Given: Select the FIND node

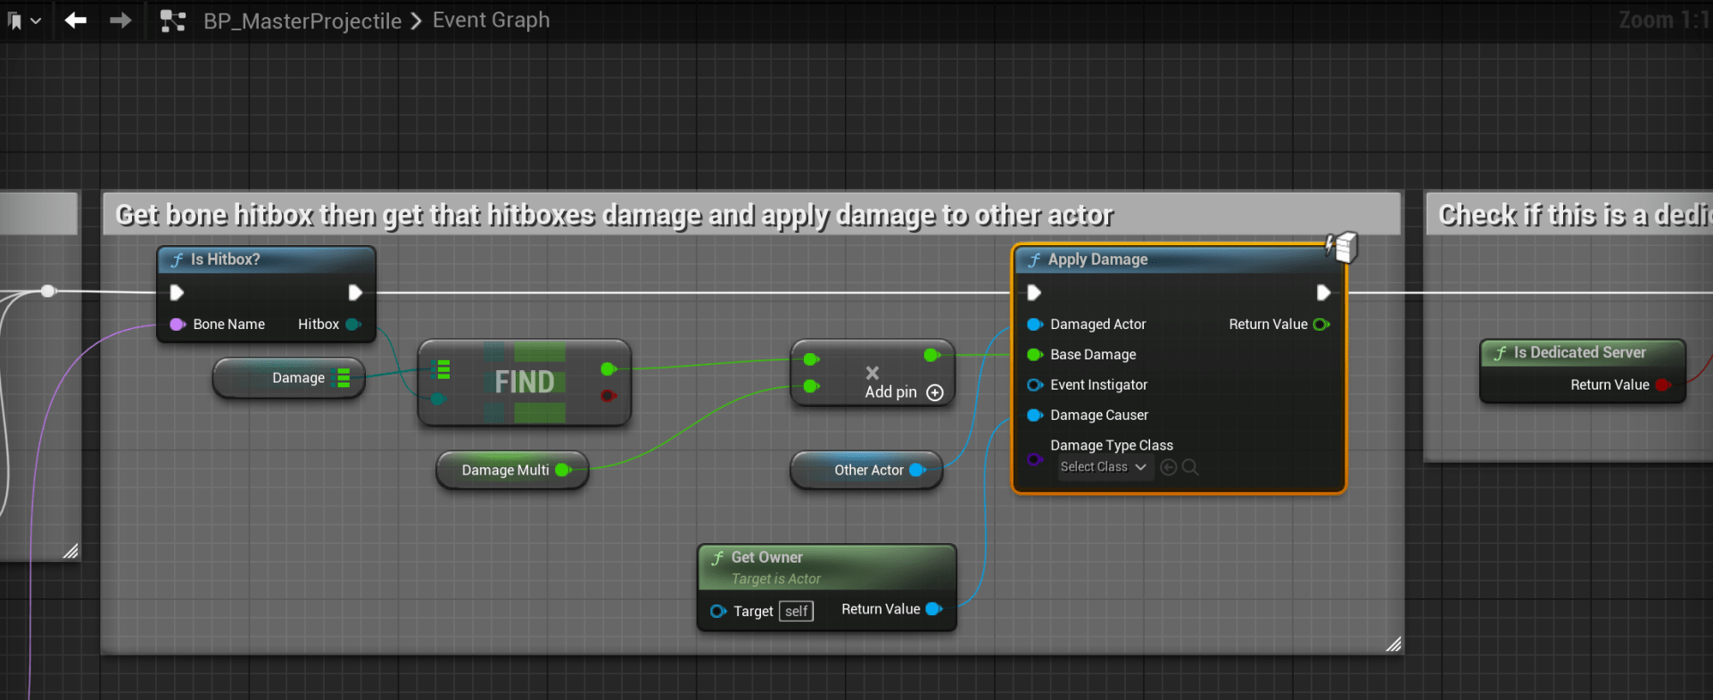Looking at the screenshot, I should click(x=525, y=382).
